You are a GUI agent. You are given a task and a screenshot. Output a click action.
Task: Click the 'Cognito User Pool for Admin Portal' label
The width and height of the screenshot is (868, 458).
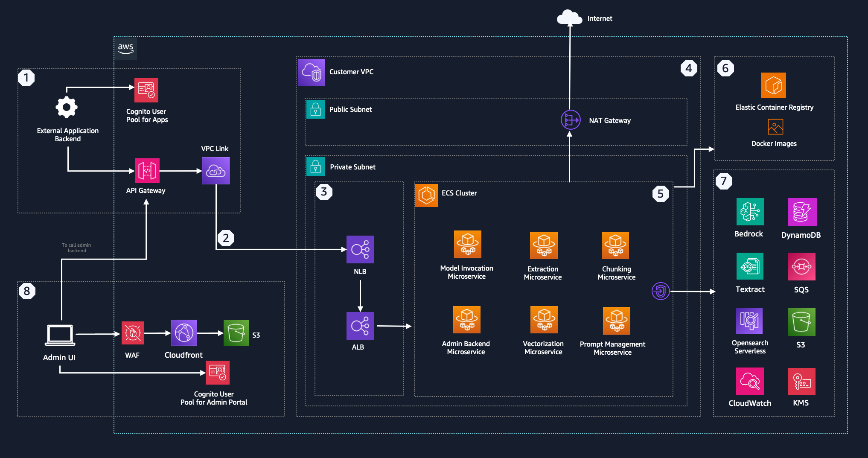pyautogui.click(x=214, y=398)
